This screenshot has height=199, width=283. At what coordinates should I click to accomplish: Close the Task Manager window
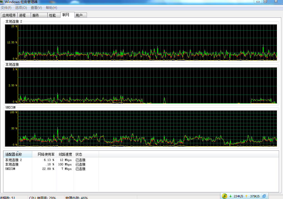click(x=276, y=2)
